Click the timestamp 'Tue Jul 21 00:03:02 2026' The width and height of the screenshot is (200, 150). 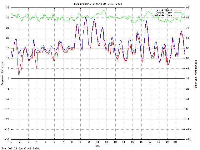[20, 148]
